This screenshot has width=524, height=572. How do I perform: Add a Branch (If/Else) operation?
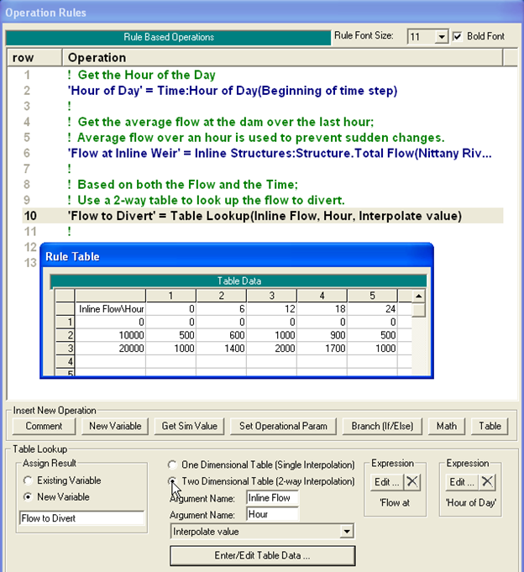click(x=383, y=426)
